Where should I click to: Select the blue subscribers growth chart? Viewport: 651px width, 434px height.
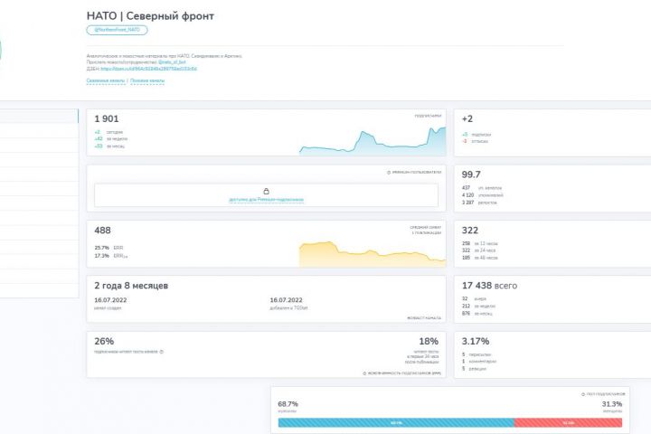(373, 141)
